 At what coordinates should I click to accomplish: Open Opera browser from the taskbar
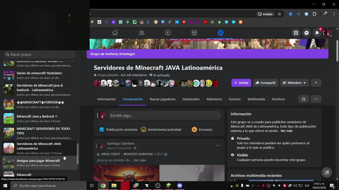pyautogui.click(x=125, y=186)
